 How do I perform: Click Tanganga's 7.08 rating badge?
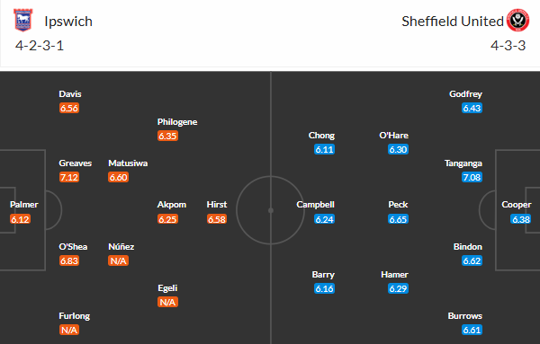472,177
